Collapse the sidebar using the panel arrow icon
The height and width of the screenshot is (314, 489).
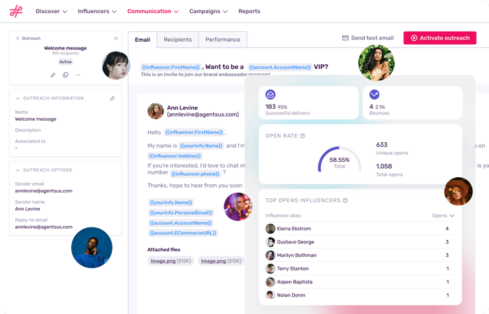coord(116,38)
